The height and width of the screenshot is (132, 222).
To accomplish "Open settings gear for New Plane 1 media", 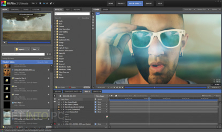I will coord(49,103).
